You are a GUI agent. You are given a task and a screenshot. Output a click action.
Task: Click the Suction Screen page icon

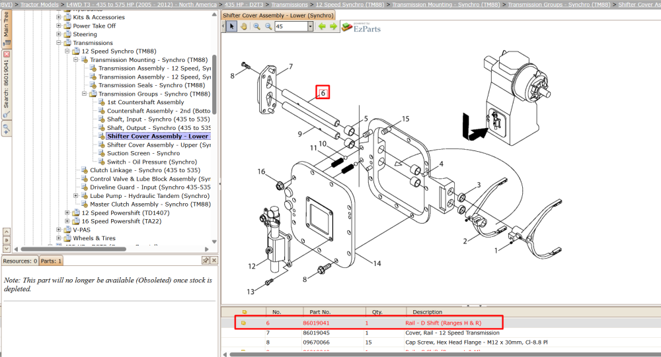[x=101, y=153]
